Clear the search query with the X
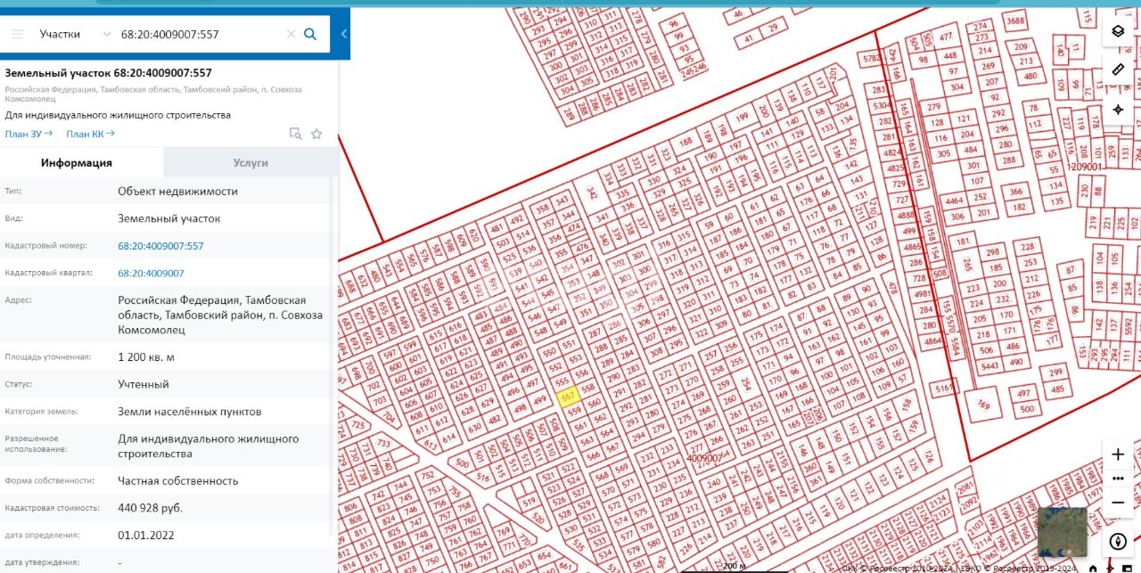1141x573 pixels. 291,34
